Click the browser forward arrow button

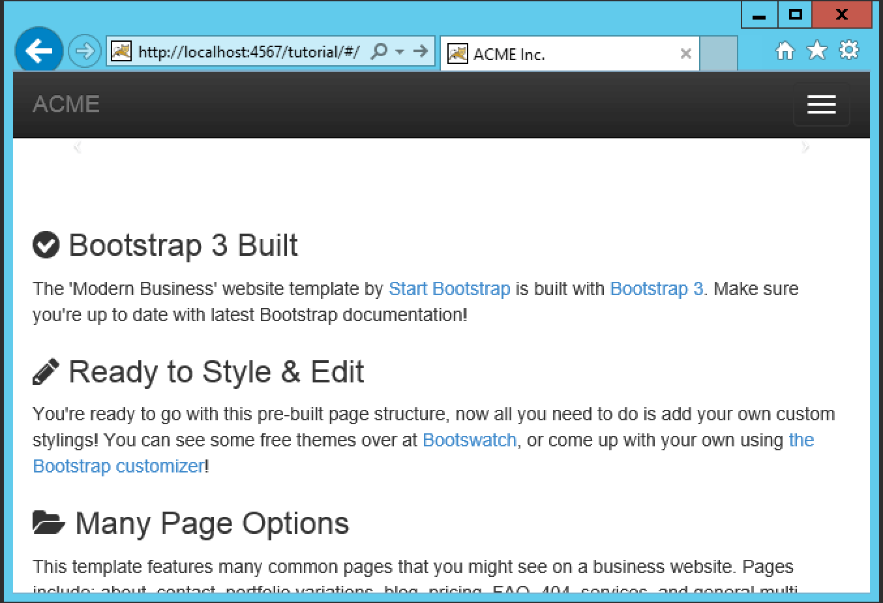point(85,51)
